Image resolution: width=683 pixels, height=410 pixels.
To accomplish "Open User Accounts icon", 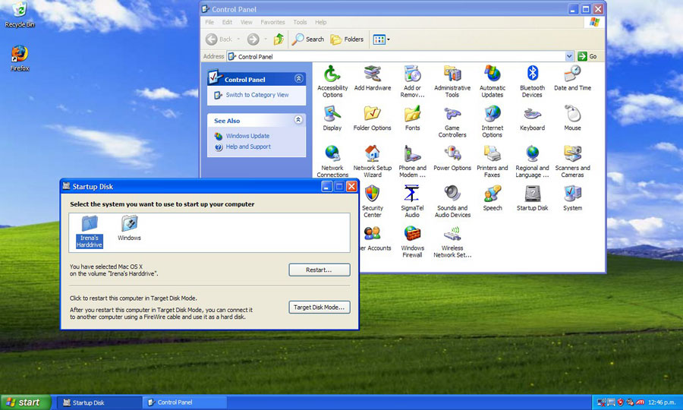I will pos(375,238).
